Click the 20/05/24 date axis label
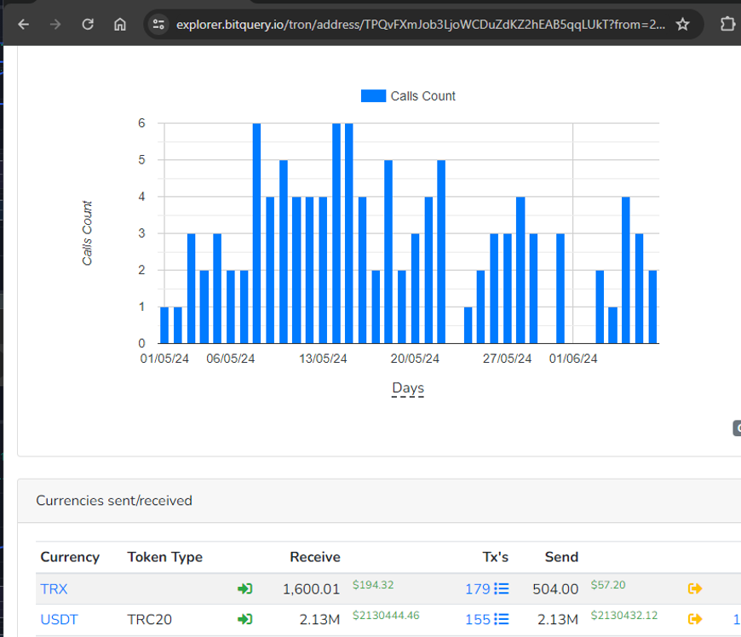Screen dimensions: 741x637 [415, 359]
